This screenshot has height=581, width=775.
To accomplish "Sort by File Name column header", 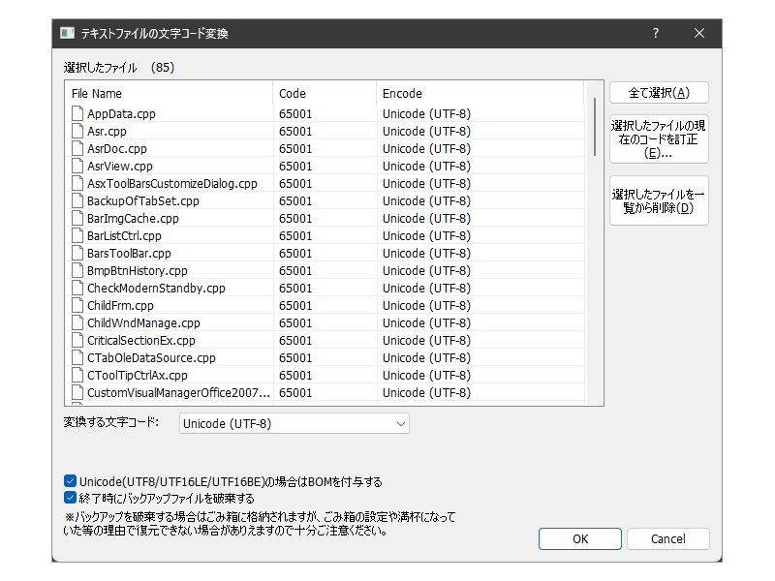I will click(169, 93).
